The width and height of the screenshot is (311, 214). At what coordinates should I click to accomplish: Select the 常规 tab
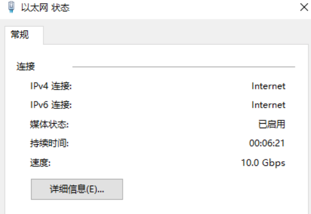pos(20,35)
